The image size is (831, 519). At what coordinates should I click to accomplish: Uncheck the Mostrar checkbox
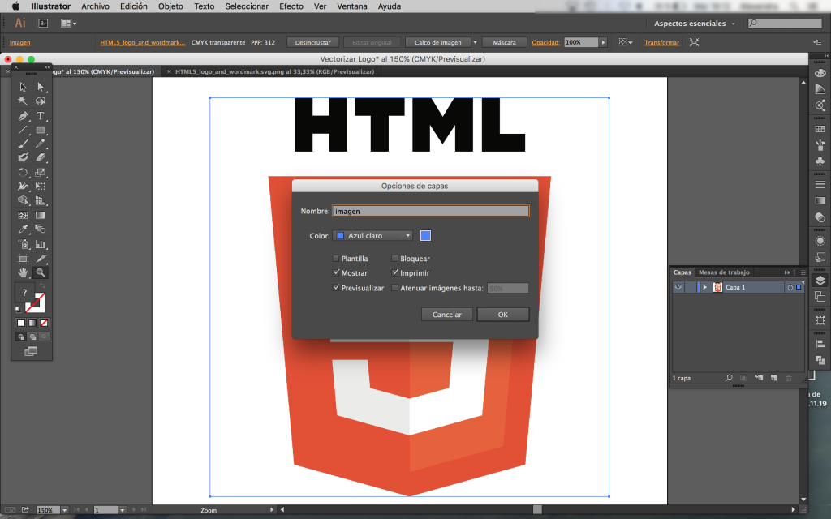335,272
